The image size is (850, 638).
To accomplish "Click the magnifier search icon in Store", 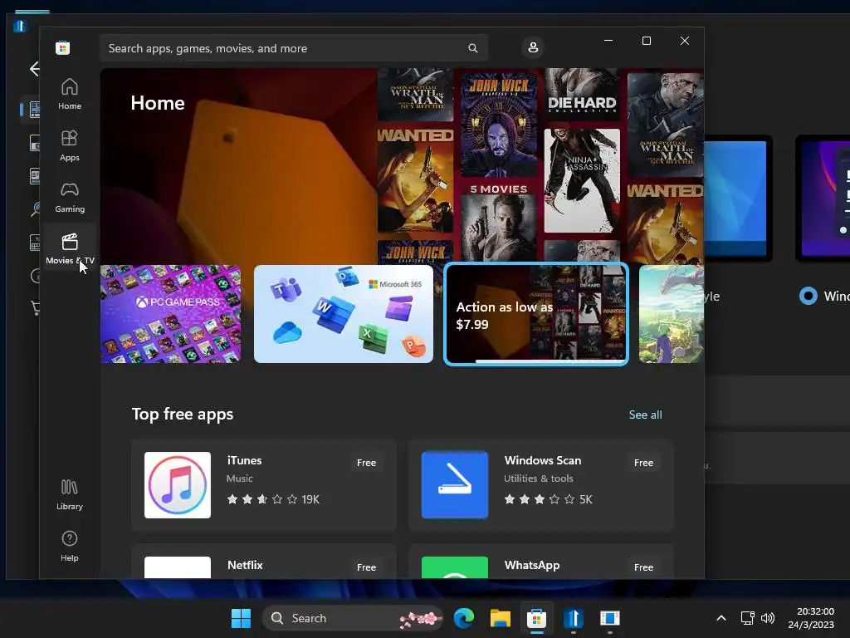I will (x=472, y=48).
